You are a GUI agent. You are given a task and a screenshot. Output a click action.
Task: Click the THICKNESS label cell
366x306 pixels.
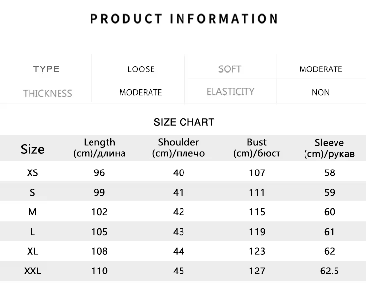coord(47,93)
